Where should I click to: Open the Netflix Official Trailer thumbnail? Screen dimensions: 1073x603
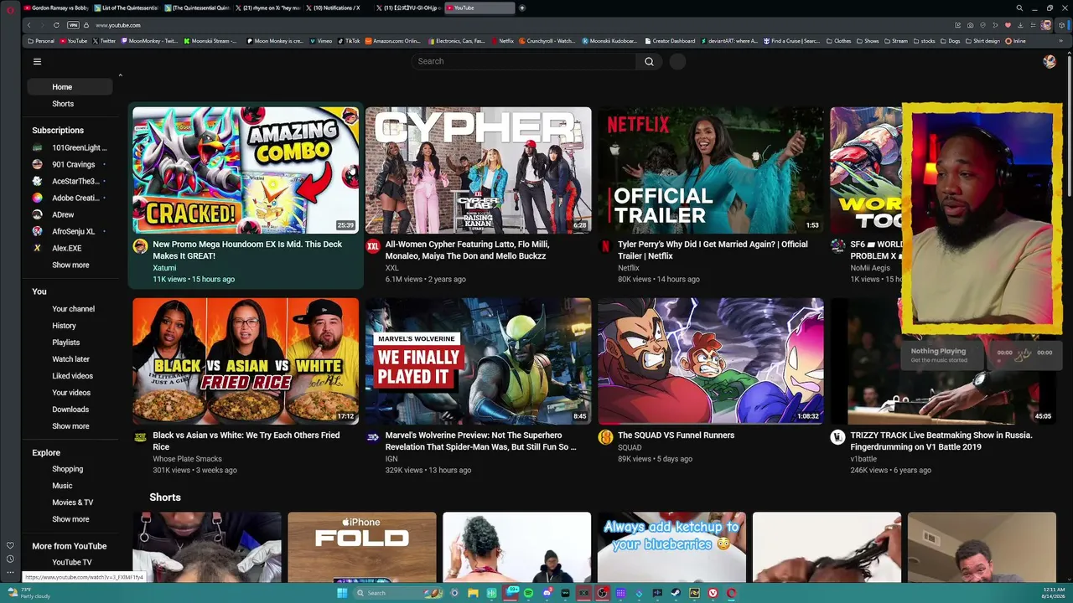click(711, 170)
